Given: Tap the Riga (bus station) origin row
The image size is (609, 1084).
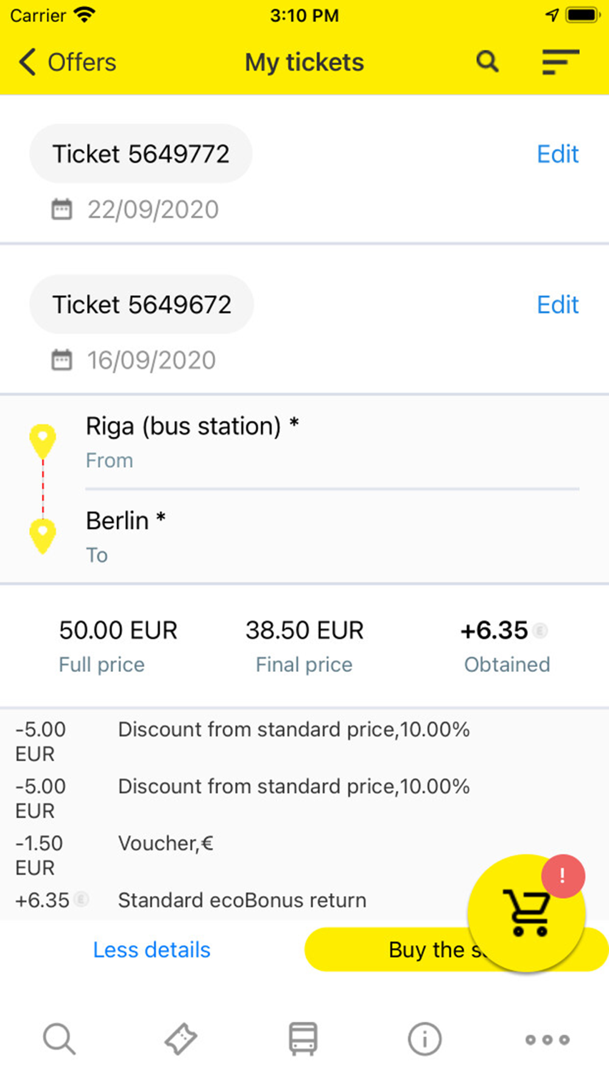Looking at the screenshot, I should click(x=192, y=440).
